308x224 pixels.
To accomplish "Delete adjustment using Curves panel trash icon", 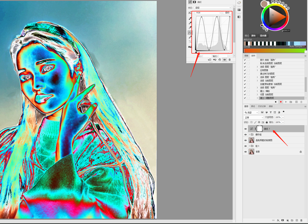I will [230, 60].
